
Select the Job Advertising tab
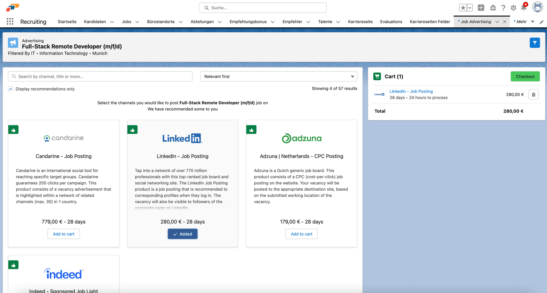476,22
